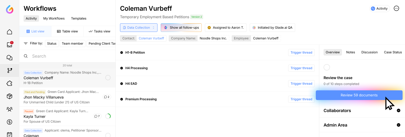Open the team members sidebar icon
Viewport: 405px width, 137px height.
(9, 109)
